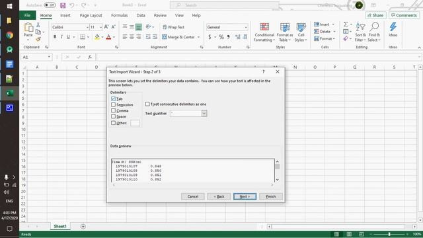Click the Cut scissors icon

coord(38,25)
